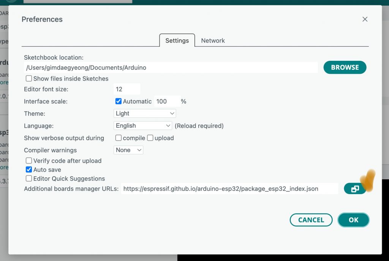This screenshot has height=261, width=389.
Task: Expand the Language dropdown set to English
Action: click(x=143, y=126)
